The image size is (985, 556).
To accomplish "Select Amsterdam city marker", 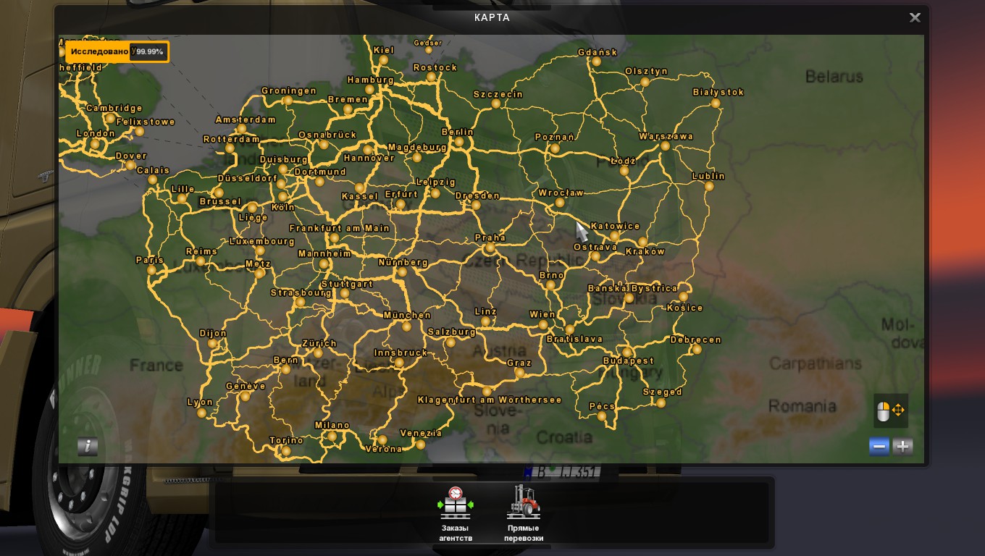I will click(241, 130).
